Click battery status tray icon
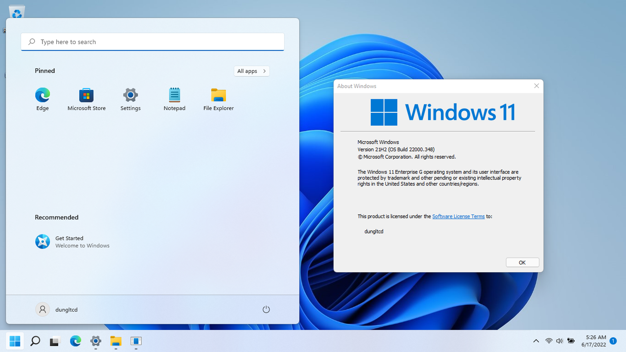Screen dimensions: 626x352 [571, 341]
